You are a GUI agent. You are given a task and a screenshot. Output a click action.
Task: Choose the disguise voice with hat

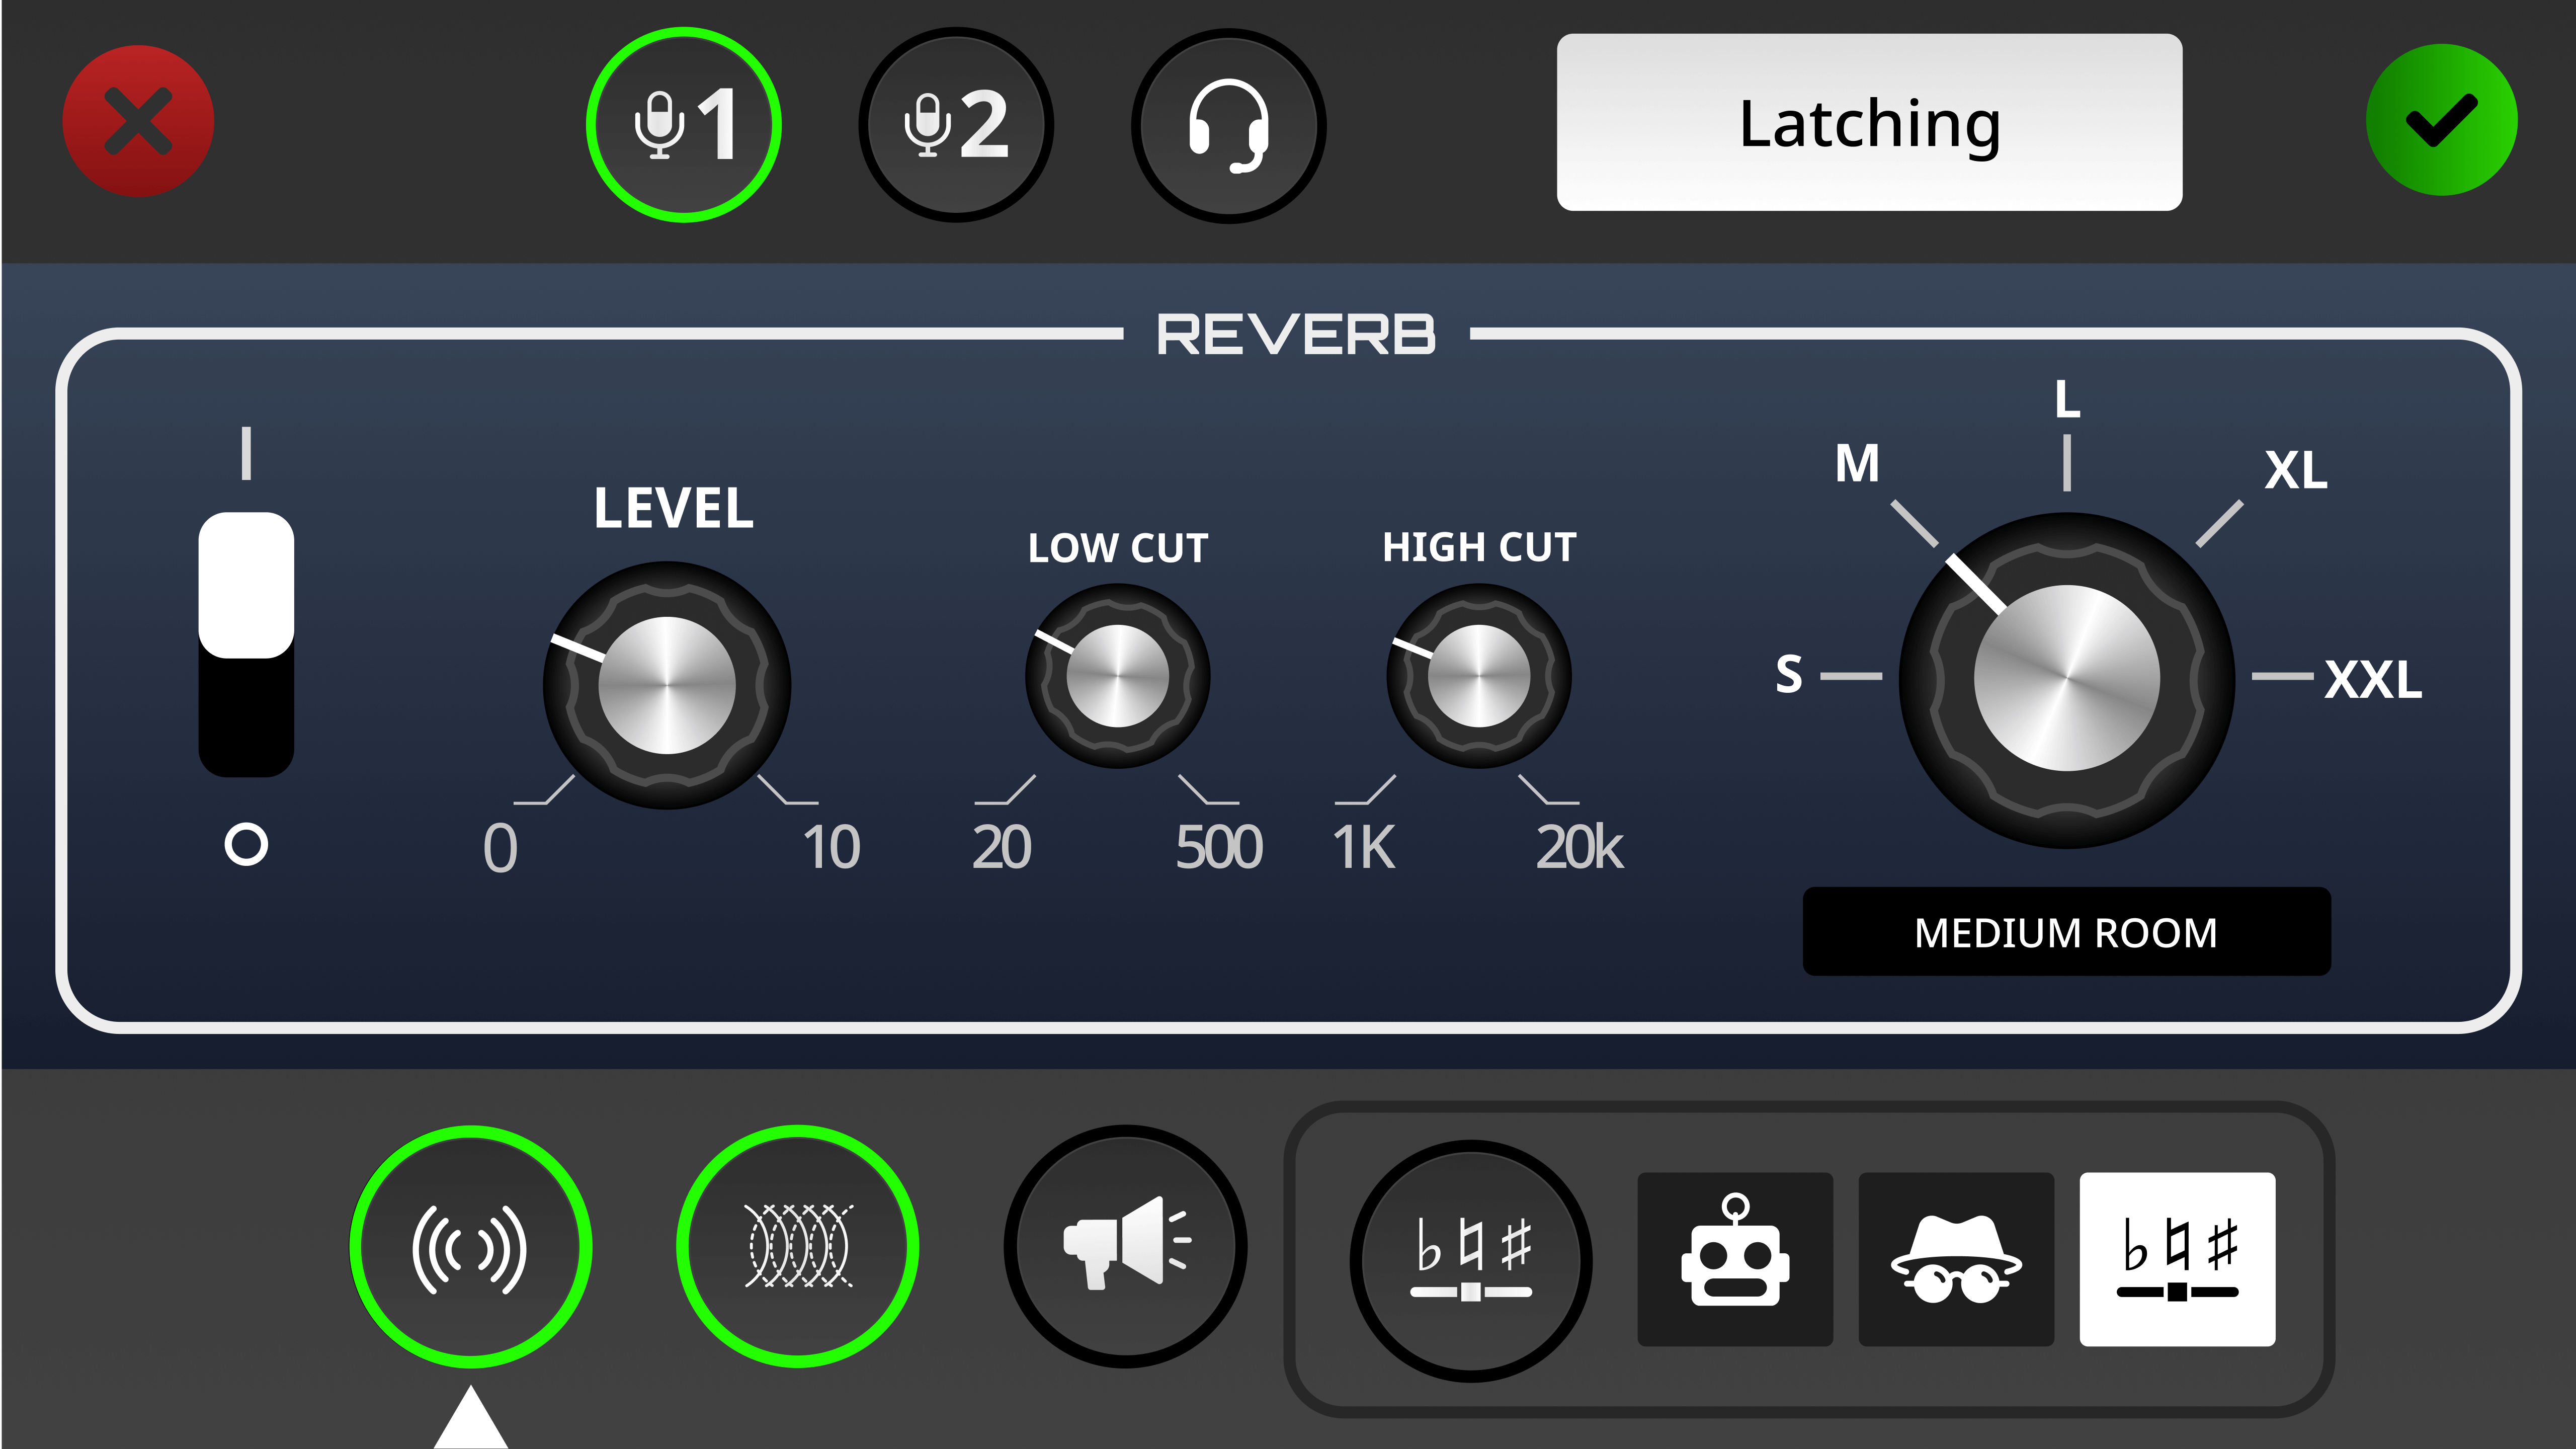click(1956, 1259)
